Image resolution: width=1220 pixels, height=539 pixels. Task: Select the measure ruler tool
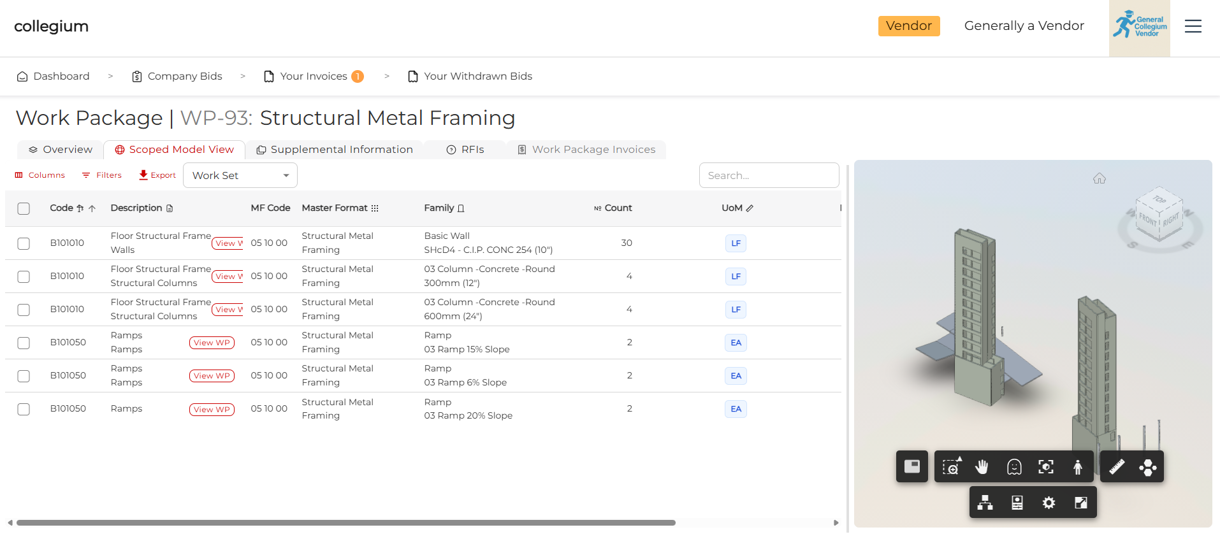pos(1117,467)
